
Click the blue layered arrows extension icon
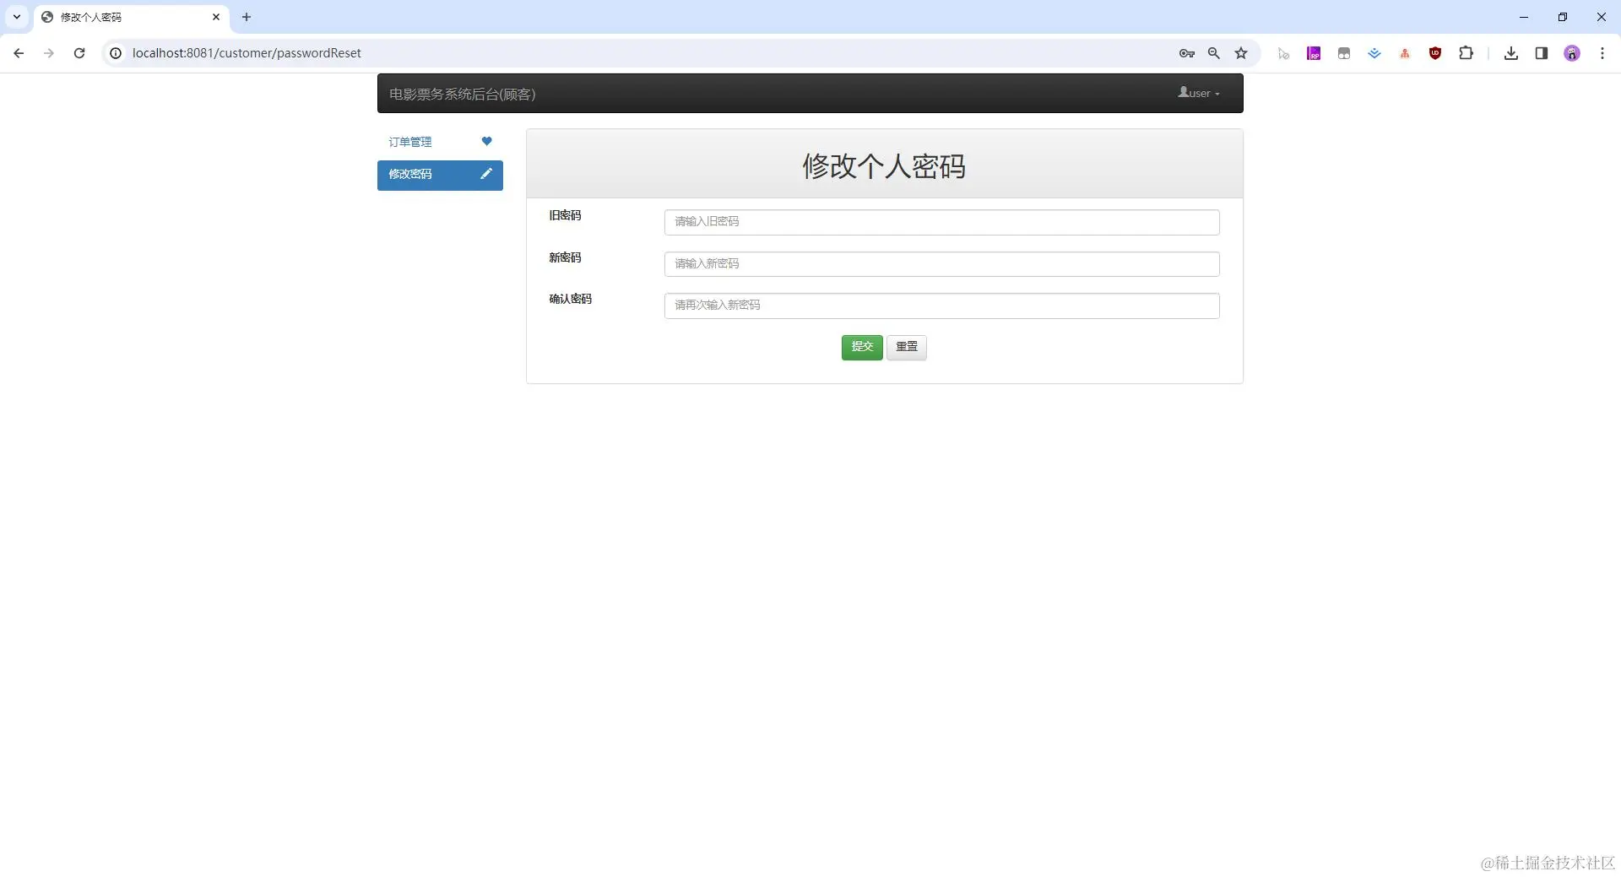tap(1374, 53)
